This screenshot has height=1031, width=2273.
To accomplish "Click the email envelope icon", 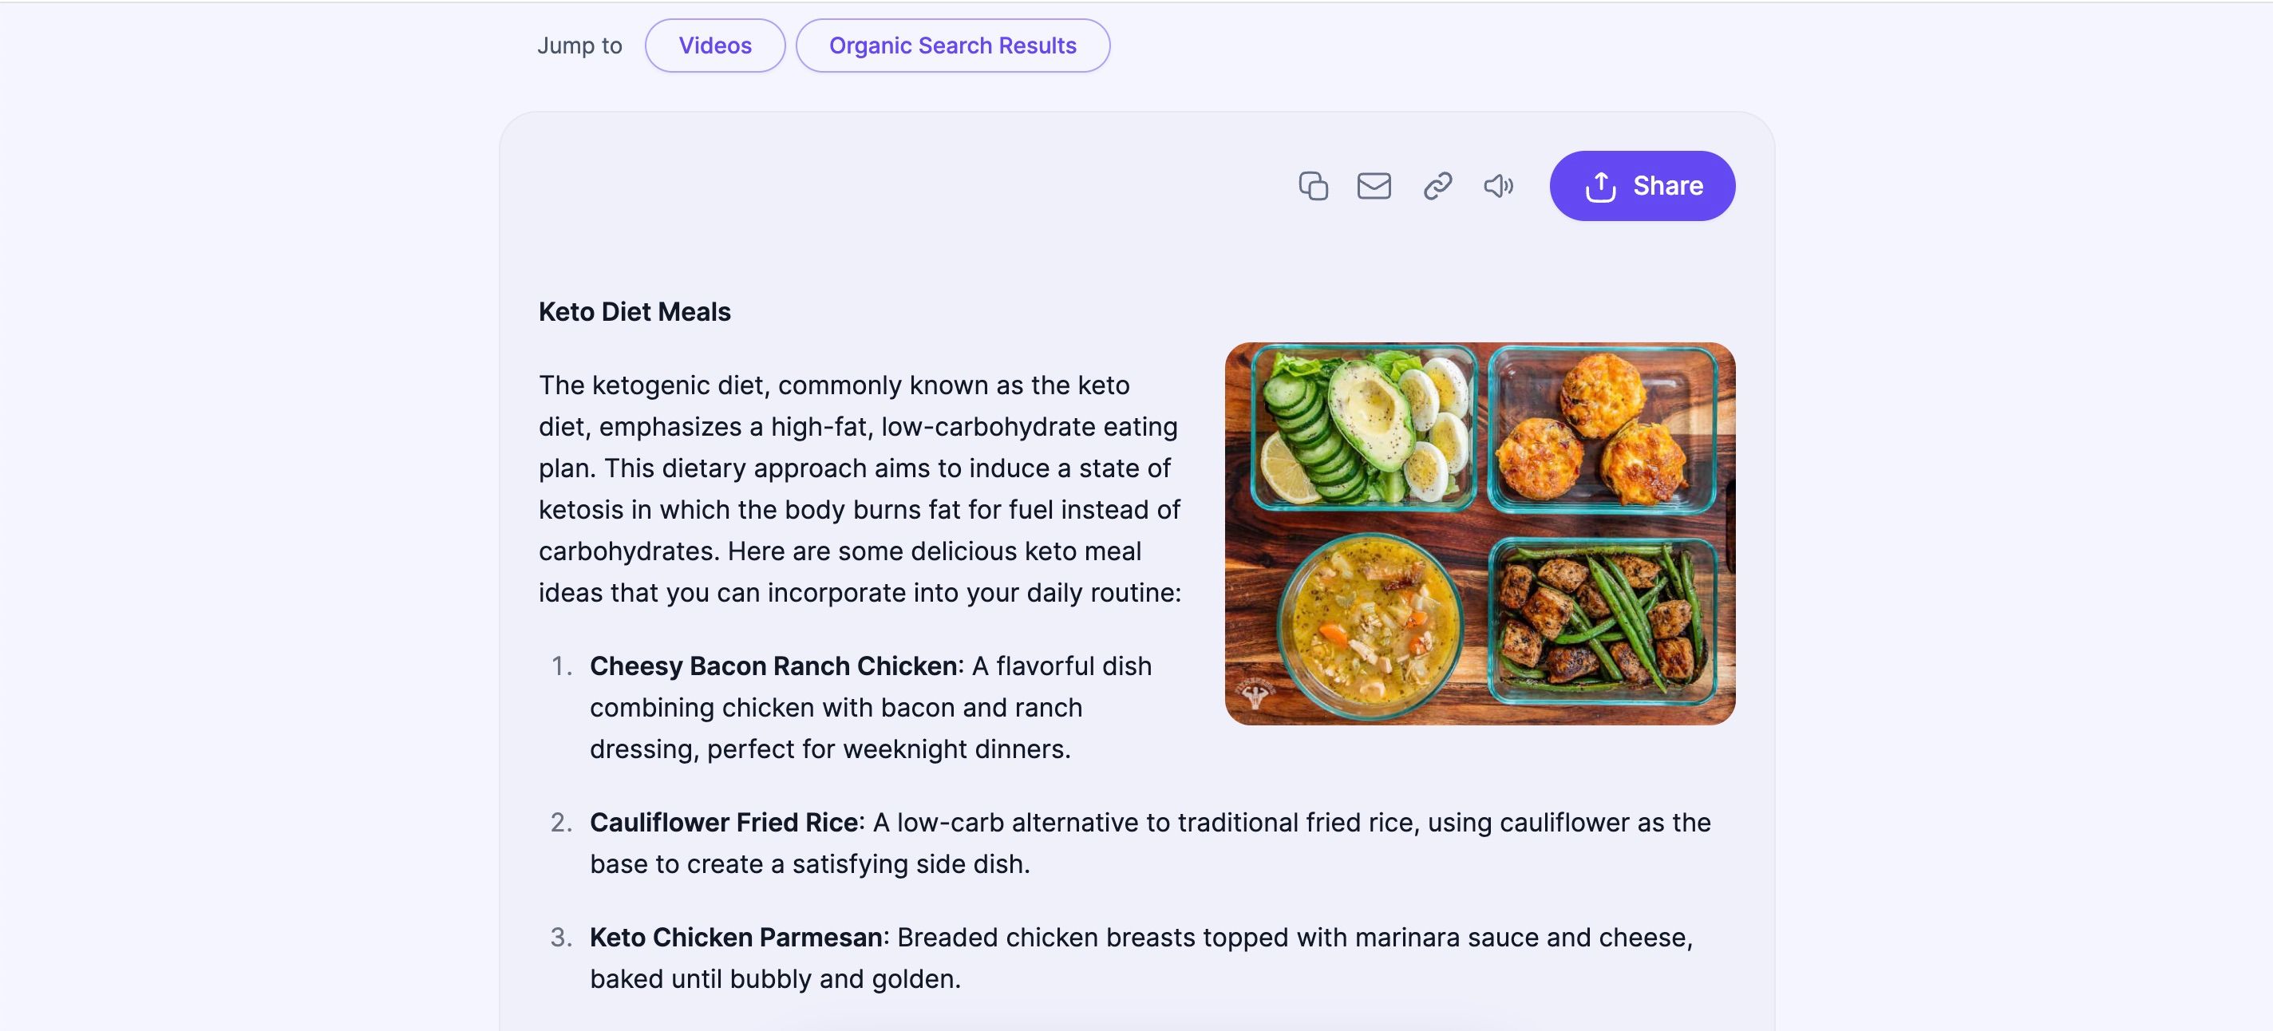I will tap(1374, 186).
